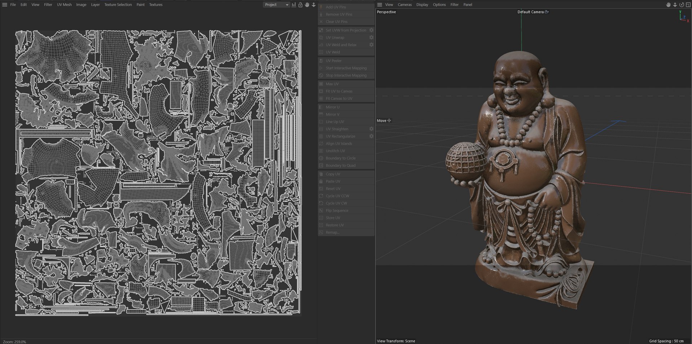The height and width of the screenshot is (344, 692).
Task: Click the viewport dolly arrows icon
Action: tap(675, 5)
